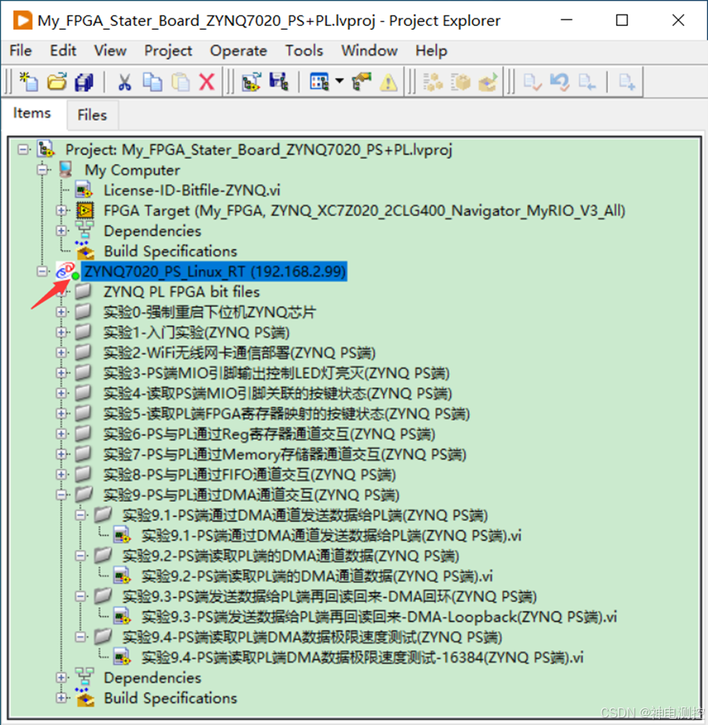This screenshot has height=725, width=708.
Task: Click the source control add-file icon
Action: 626,82
